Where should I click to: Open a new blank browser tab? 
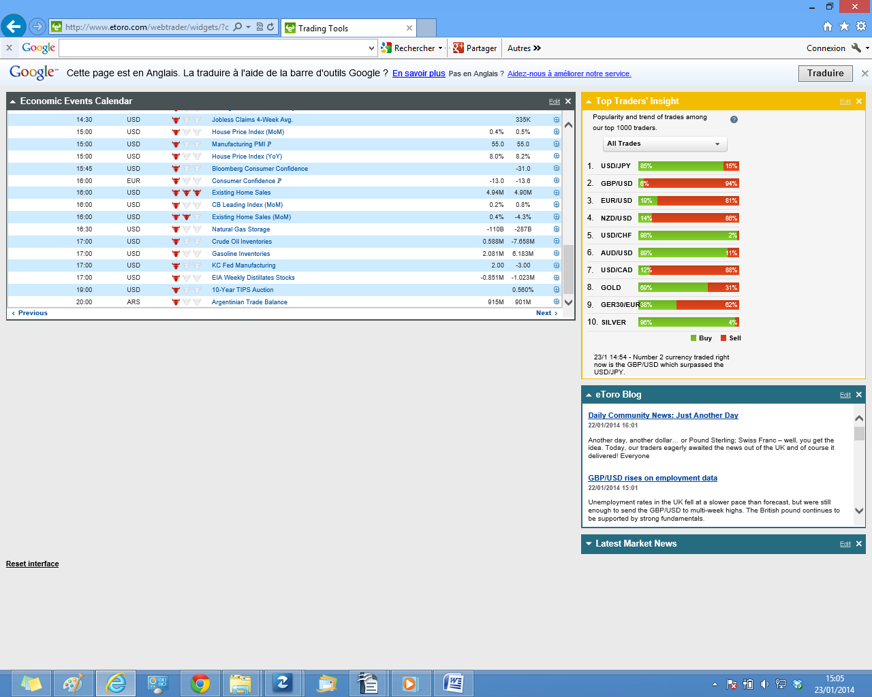426,28
